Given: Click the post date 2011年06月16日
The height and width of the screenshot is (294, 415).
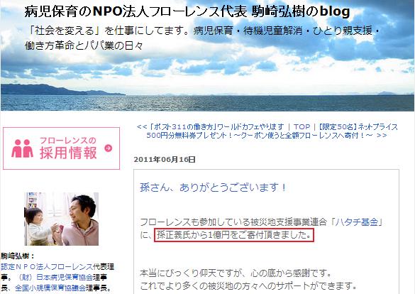Looking at the screenshot, I should (165, 160).
